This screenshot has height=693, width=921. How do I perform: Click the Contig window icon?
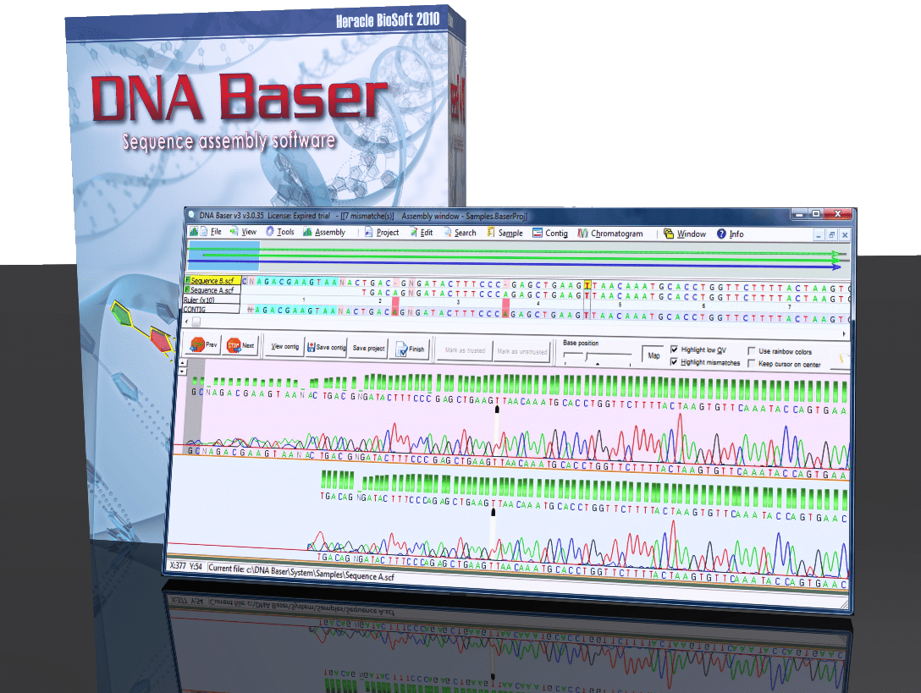pos(537,234)
